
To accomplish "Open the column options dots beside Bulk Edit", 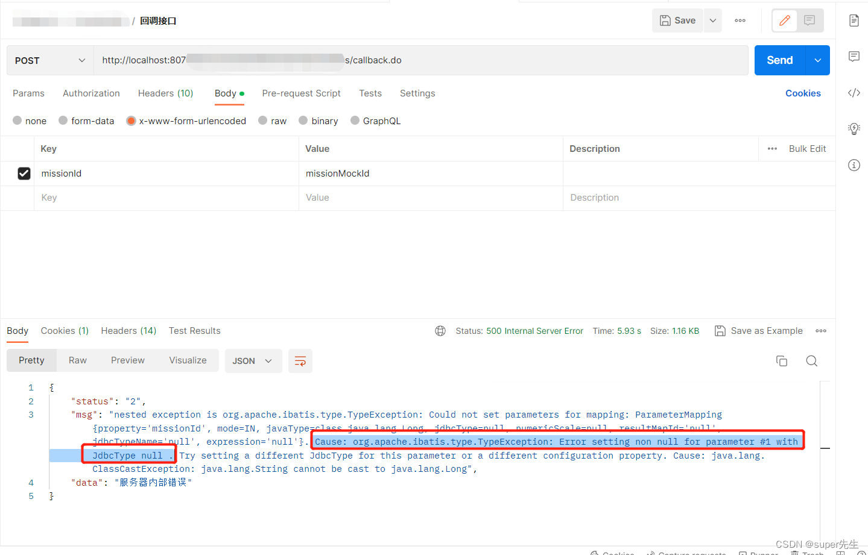I will pyautogui.click(x=772, y=149).
